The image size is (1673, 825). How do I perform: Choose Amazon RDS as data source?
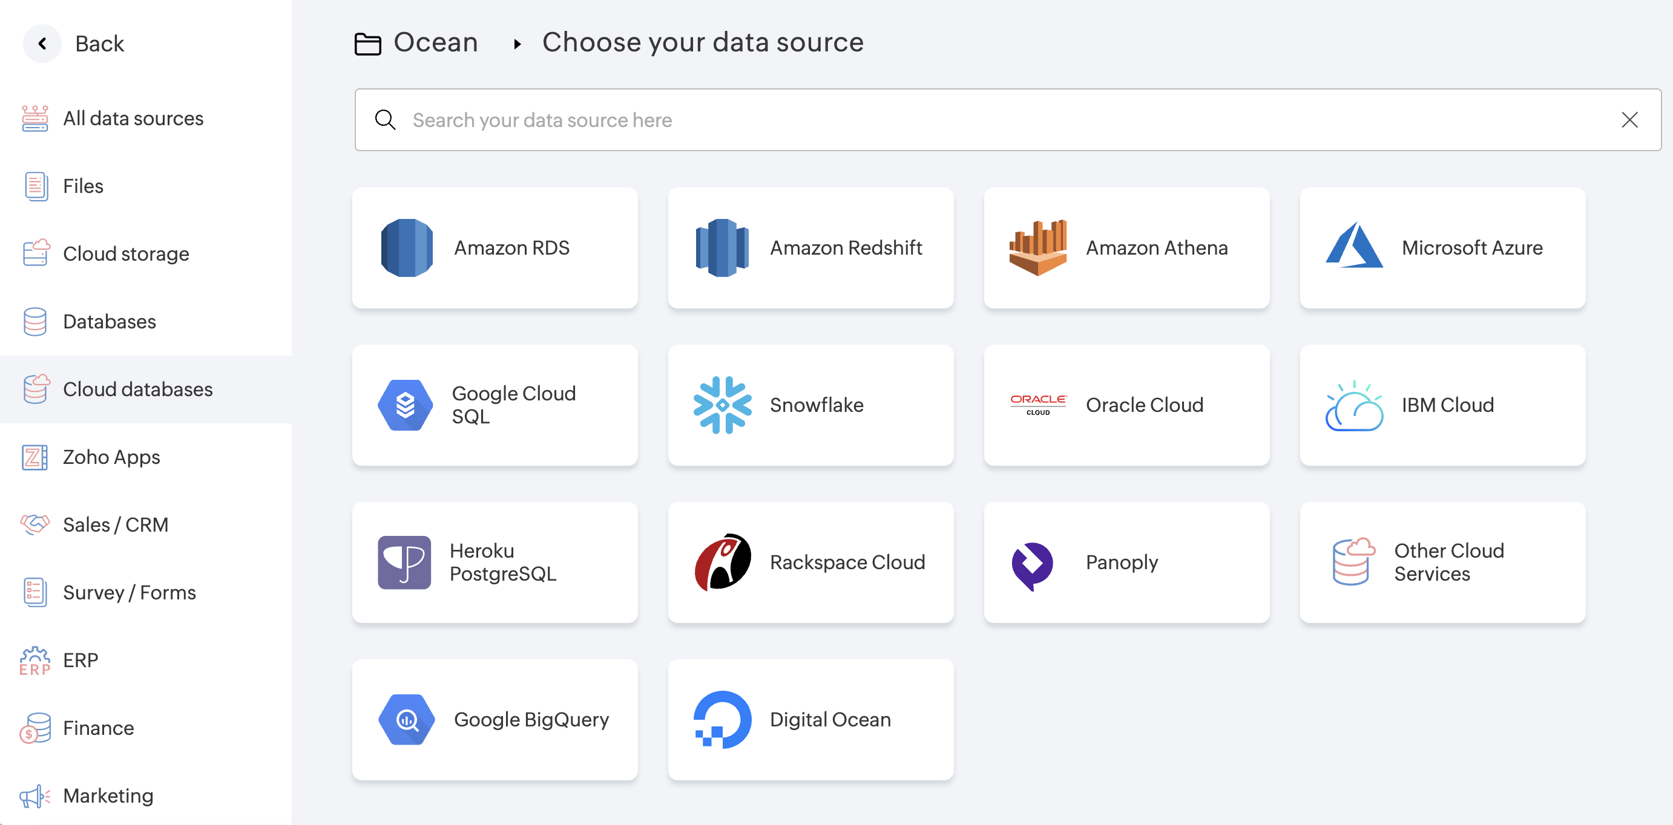[495, 248]
